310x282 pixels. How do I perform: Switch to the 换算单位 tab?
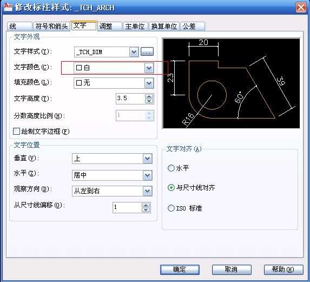(x=164, y=27)
